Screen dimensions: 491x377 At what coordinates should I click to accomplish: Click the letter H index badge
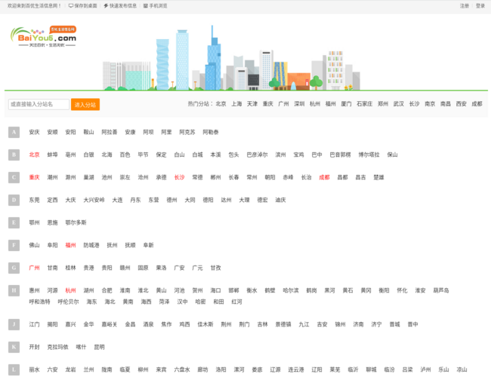pos(14,290)
